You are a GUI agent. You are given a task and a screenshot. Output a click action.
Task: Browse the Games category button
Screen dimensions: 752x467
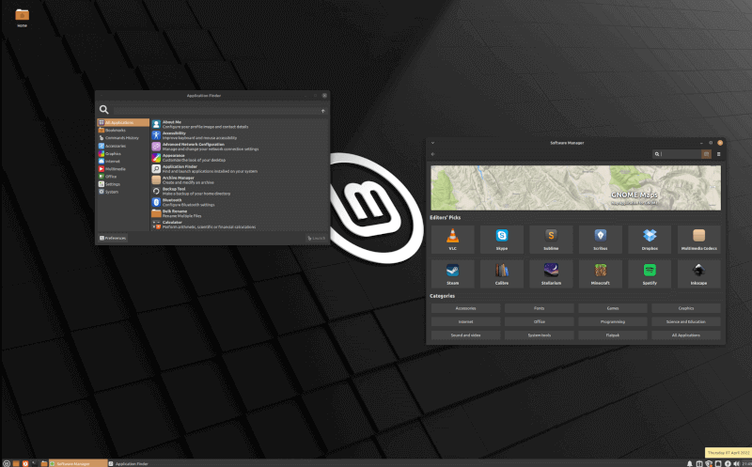tap(613, 308)
